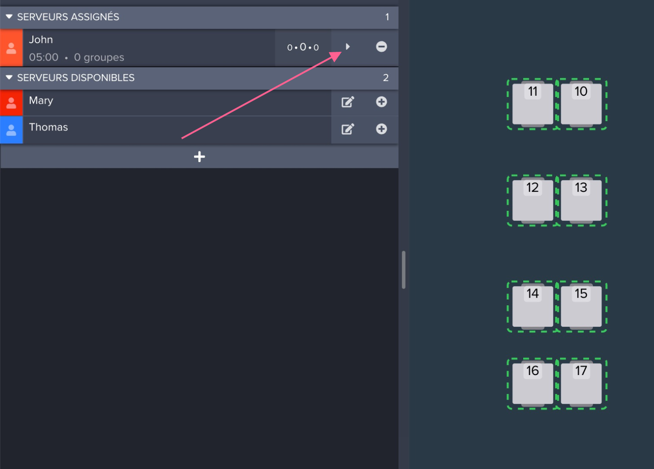Select the Thomas server row

[x=176, y=130]
